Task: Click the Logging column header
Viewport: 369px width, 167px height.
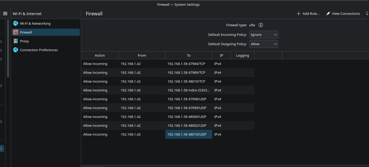Action: [242, 55]
